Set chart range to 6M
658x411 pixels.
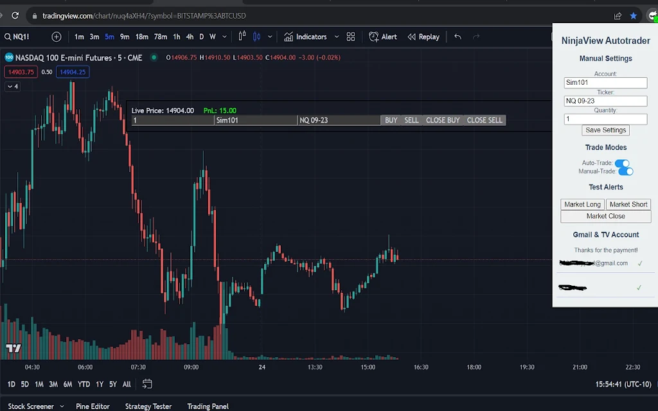(67, 384)
